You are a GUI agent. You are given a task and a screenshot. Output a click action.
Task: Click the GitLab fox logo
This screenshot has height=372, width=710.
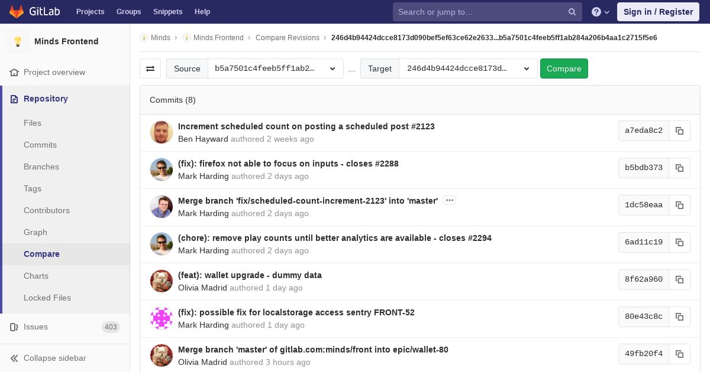pos(17,12)
